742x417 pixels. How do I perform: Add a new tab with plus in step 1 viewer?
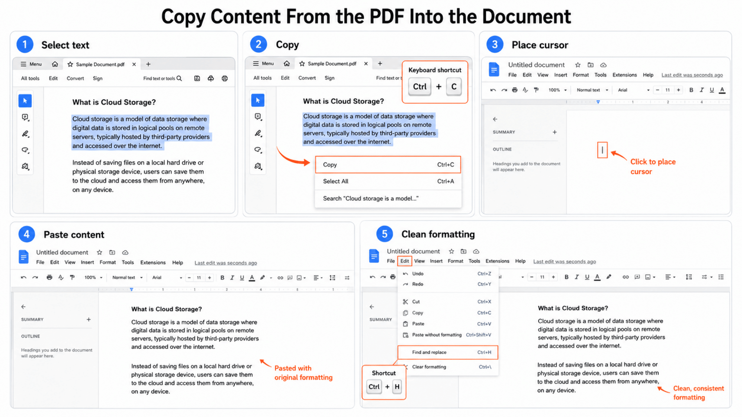[148, 64]
